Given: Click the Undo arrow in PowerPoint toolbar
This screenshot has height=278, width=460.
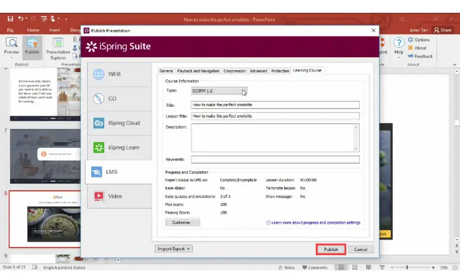Looking at the screenshot, I should tap(21, 19).
